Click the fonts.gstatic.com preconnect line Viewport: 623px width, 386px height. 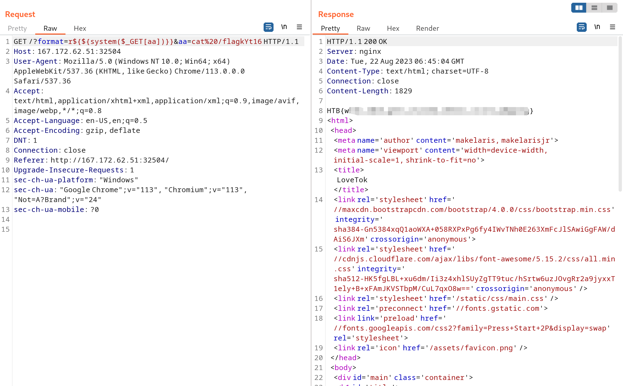pos(441,308)
